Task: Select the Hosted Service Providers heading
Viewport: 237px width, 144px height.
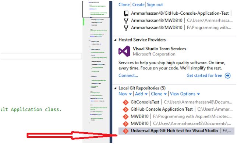Action: 142,40
